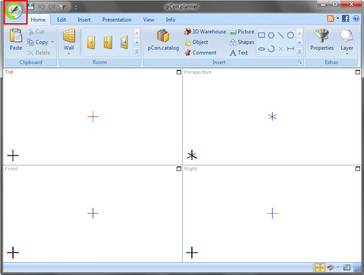Open the Presentation ribbon tab
Viewport: 364px width, 275px height.
117,20
